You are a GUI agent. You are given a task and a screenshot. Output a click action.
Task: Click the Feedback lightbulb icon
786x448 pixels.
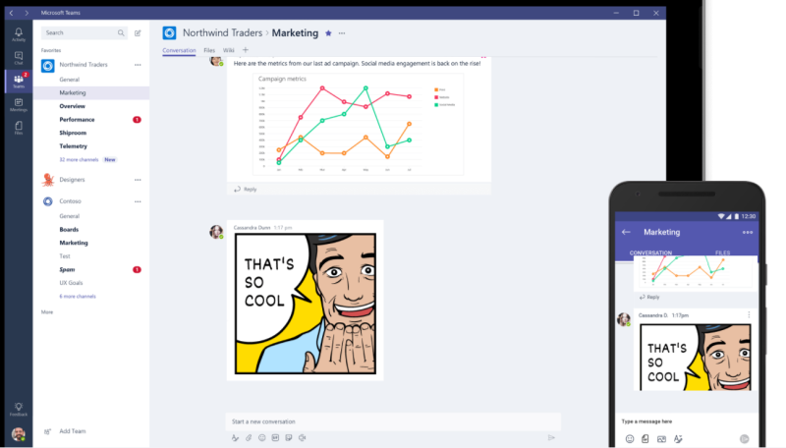(x=19, y=409)
